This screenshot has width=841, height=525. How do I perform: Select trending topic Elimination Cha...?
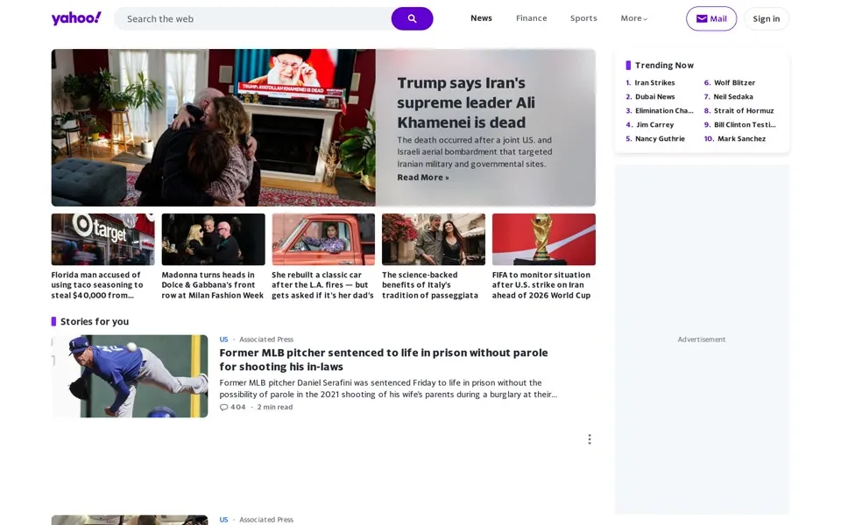point(664,110)
